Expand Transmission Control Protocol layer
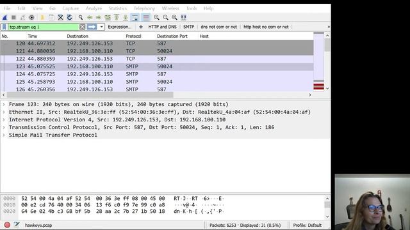 [x=4, y=127]
